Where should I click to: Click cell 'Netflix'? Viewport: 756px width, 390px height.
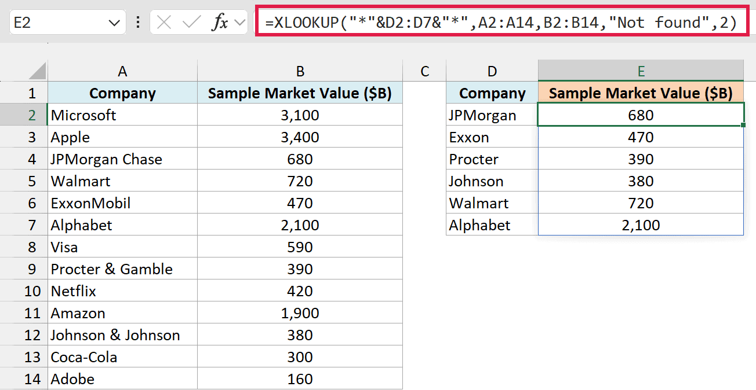pos(122,291)
